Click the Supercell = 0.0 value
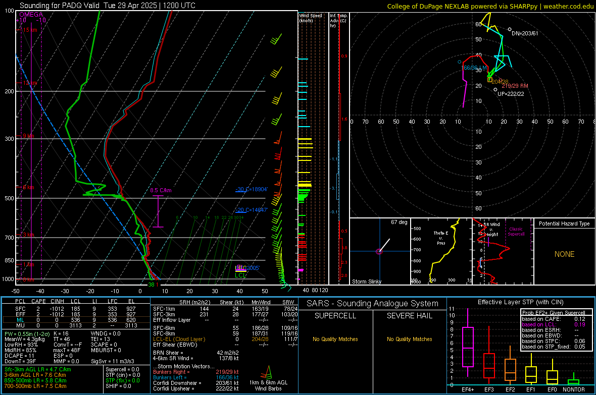 pyautogui.click(x=122, y=370)
